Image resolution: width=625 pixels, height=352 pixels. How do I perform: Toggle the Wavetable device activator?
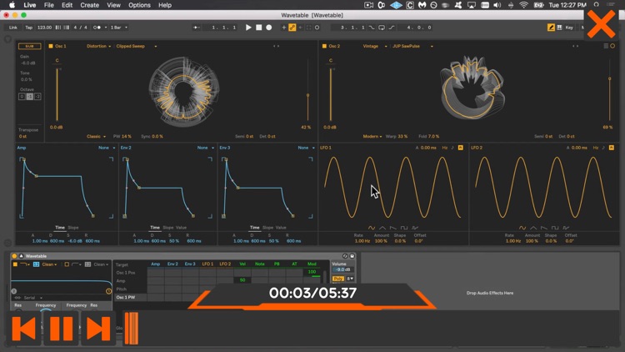tap(14, 256)
